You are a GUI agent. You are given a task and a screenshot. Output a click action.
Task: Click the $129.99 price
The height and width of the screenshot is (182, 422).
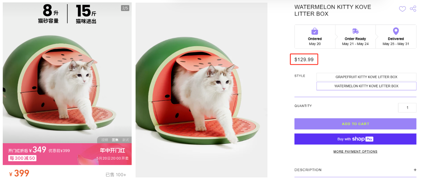(x=304, y=60)
